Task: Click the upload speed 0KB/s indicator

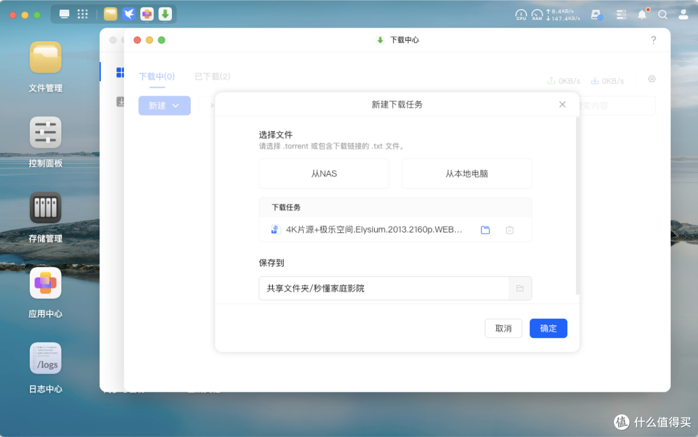Action: (x=564, y=81)
